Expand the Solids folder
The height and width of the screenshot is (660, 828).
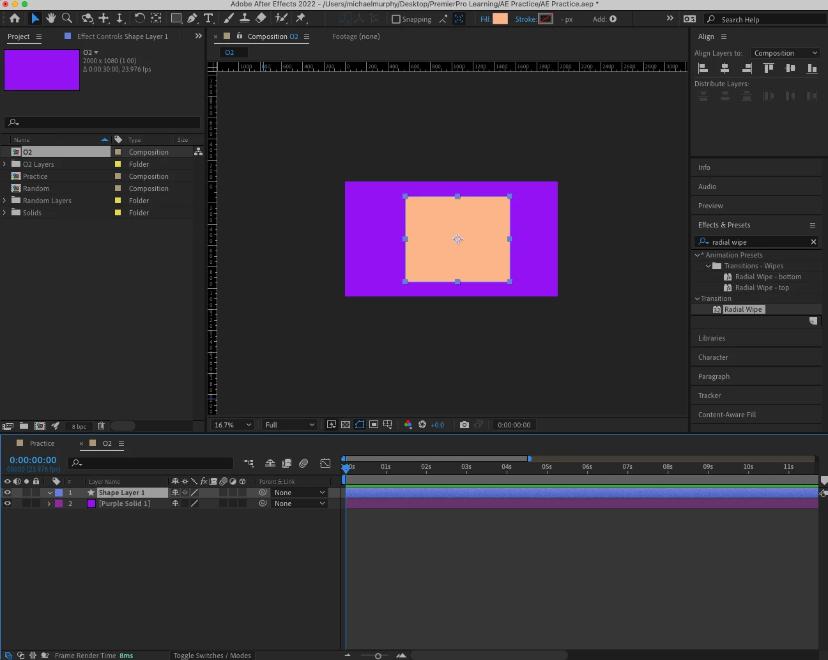(x=5, y=213)
